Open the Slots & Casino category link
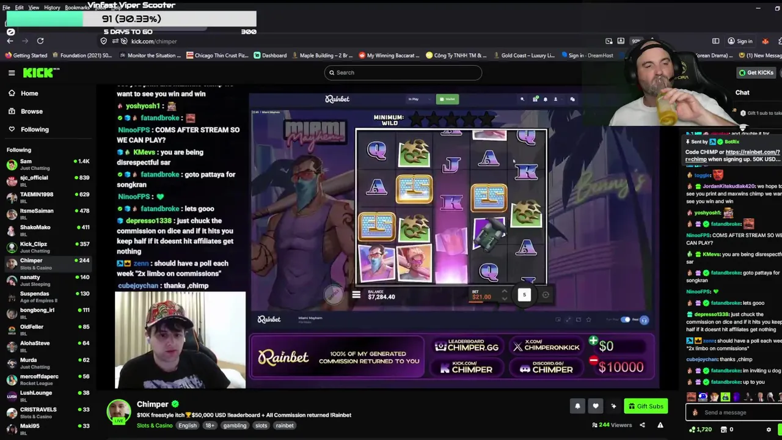782x440 pixels. [x=155, y=425]
